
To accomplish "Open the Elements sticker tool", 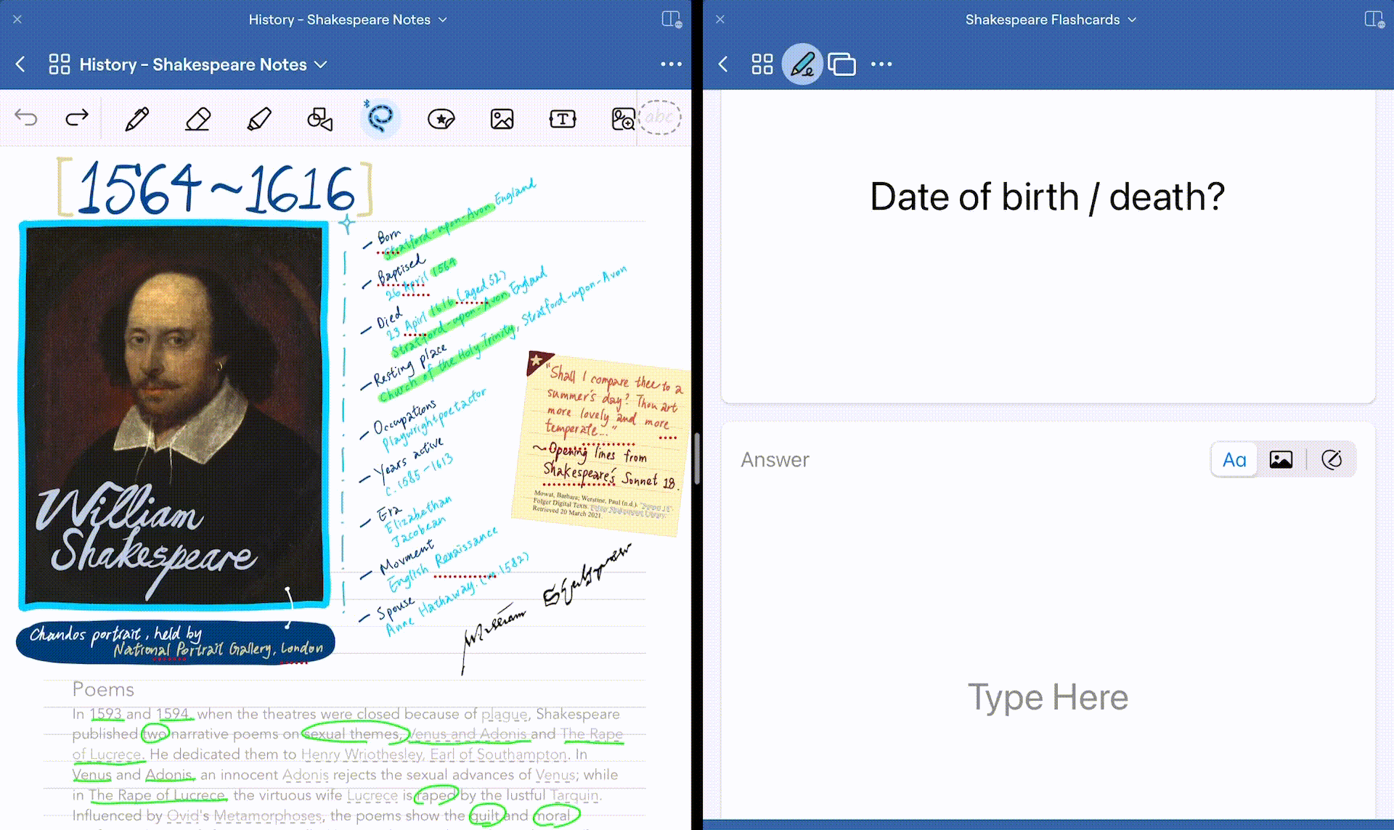I will point(441,118).
